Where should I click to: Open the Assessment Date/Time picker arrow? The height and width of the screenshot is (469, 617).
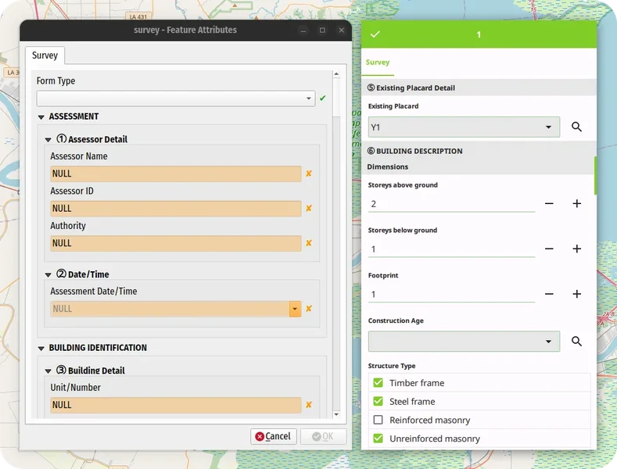[295, 309]
